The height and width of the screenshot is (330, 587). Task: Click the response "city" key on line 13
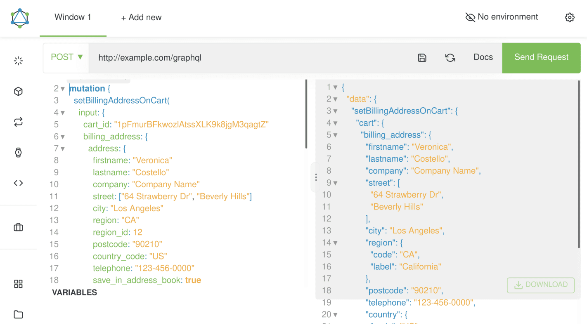point(375,231)
